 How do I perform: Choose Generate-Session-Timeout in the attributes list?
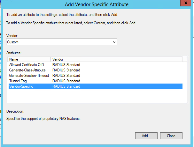pyautogui.click(x=29, y=76)
